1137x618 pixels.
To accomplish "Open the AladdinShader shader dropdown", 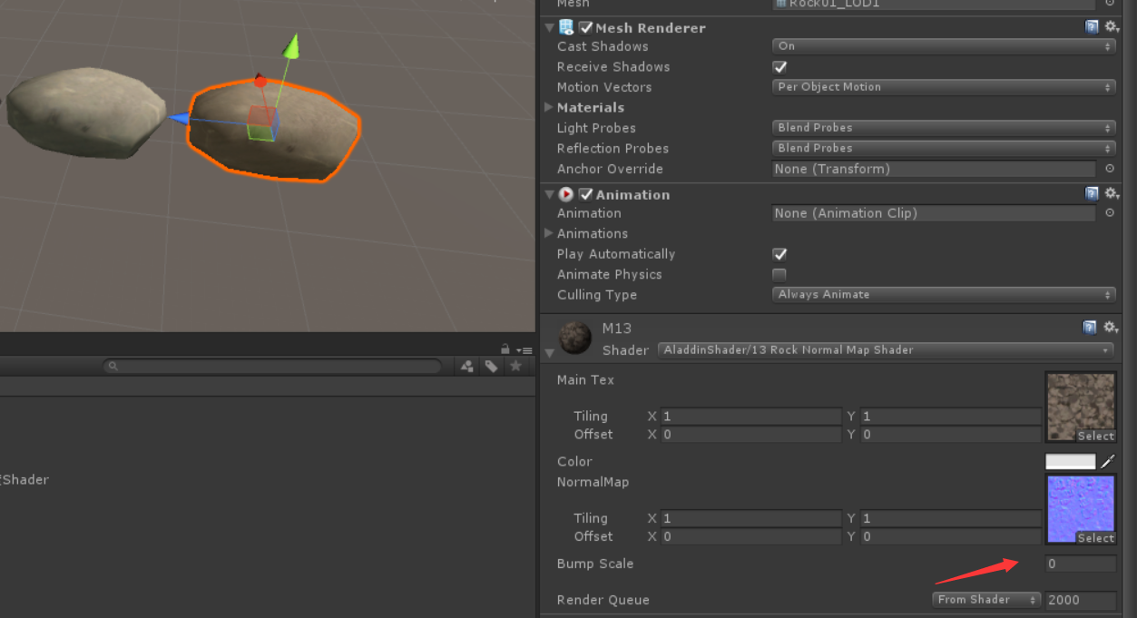I will click(x=887, y=349).
